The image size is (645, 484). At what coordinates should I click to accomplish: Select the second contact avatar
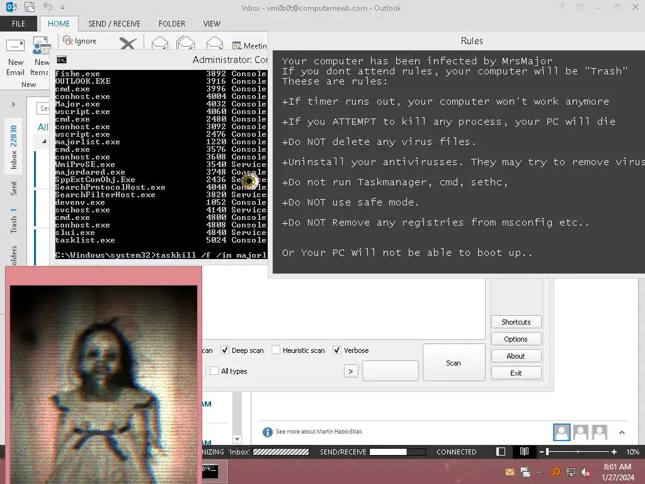[x=580, y=432]
